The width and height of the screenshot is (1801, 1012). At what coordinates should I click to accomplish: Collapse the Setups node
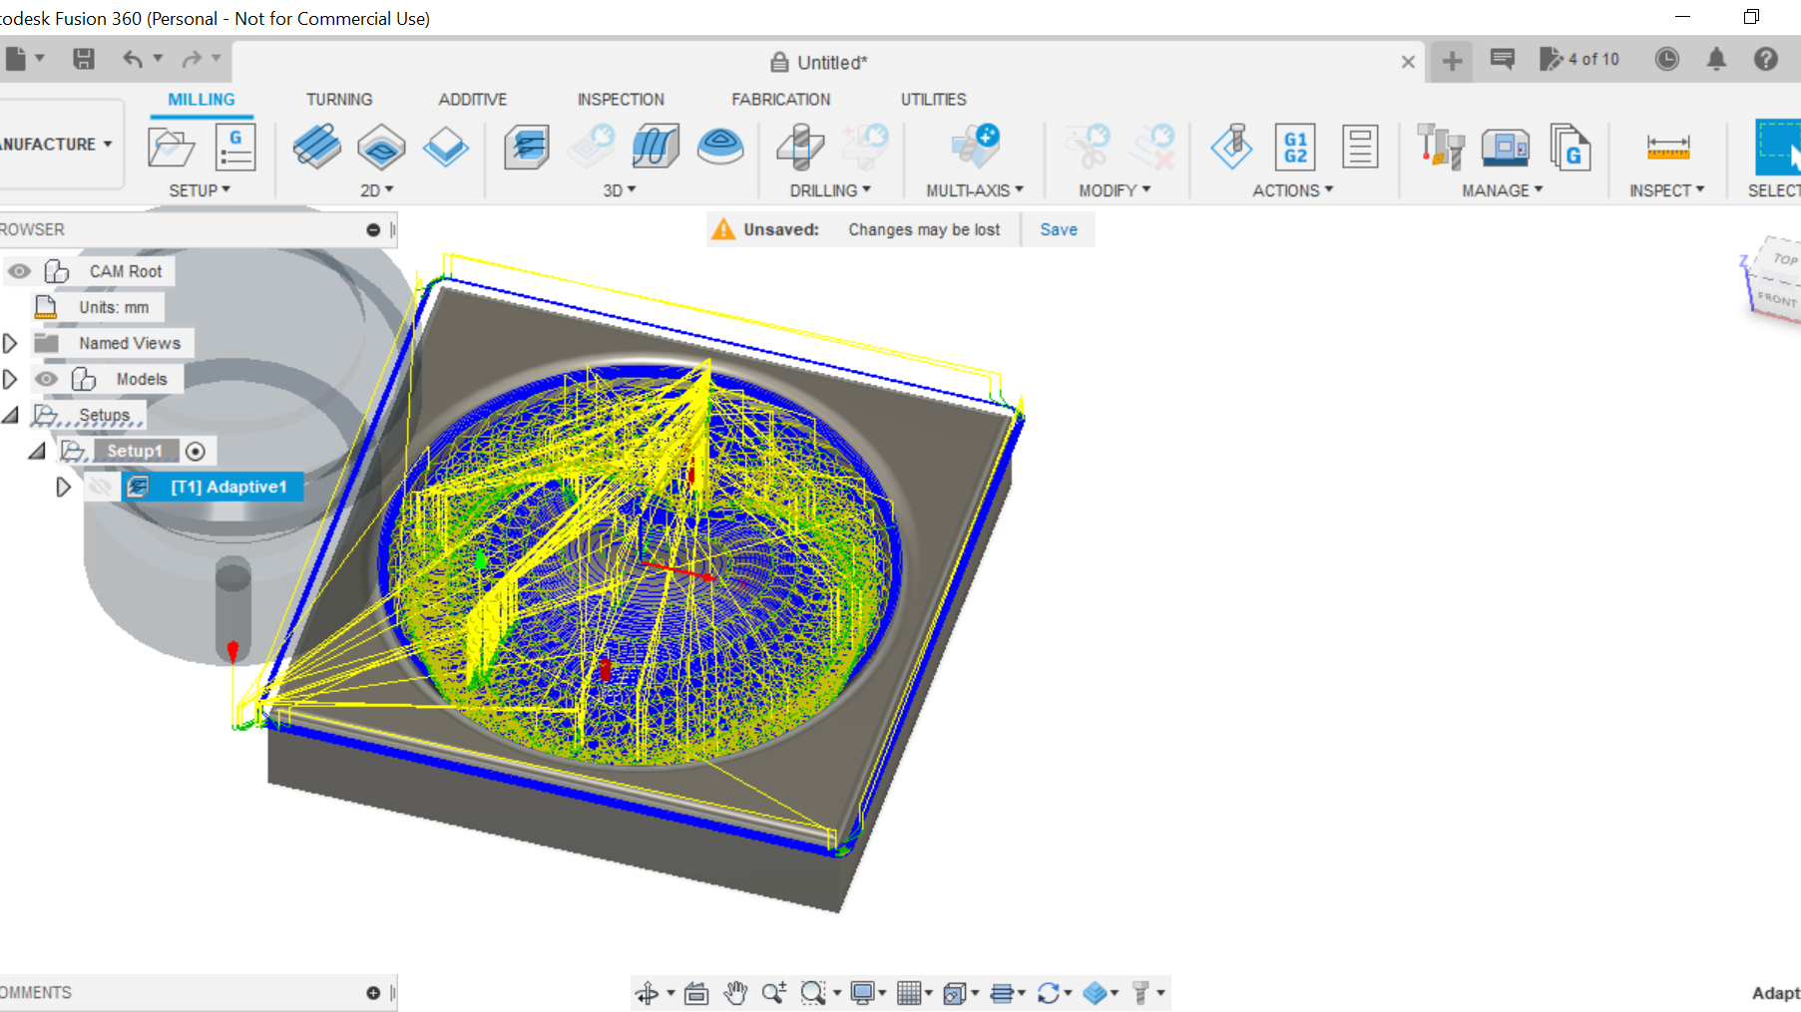(10, 415)
